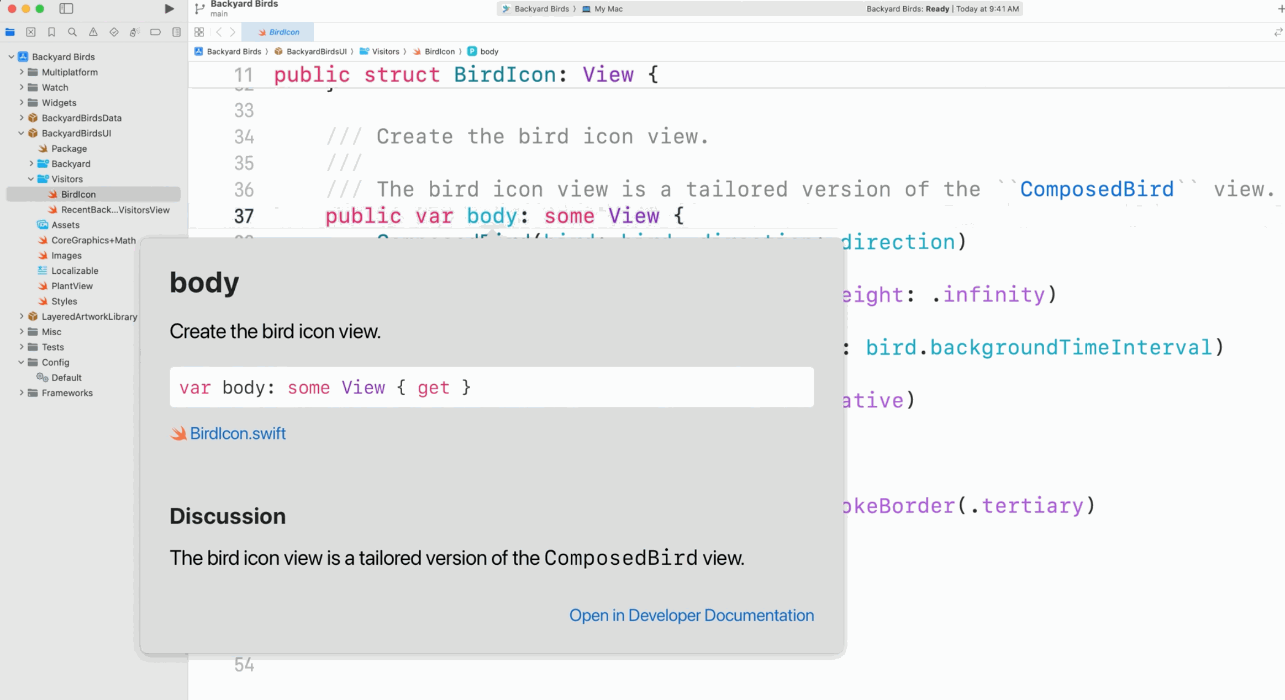The height and width of the screenshot is (700, 1285).
Task: Select the Backyard Birds breadcrumb tab
Action: (234, 51)
